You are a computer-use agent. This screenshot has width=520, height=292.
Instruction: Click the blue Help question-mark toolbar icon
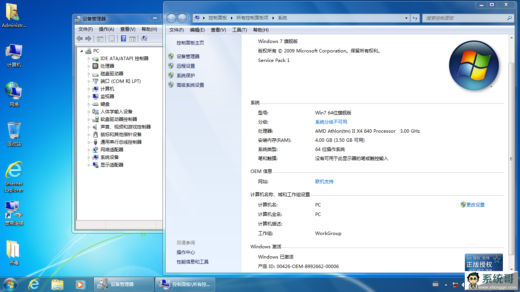click(x=123, y=38)
